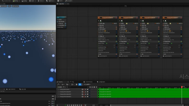Uncheck the HangingParticulates track enable checkbox
This screenshot has width=189, height=106.
click(x=90, y=90)
